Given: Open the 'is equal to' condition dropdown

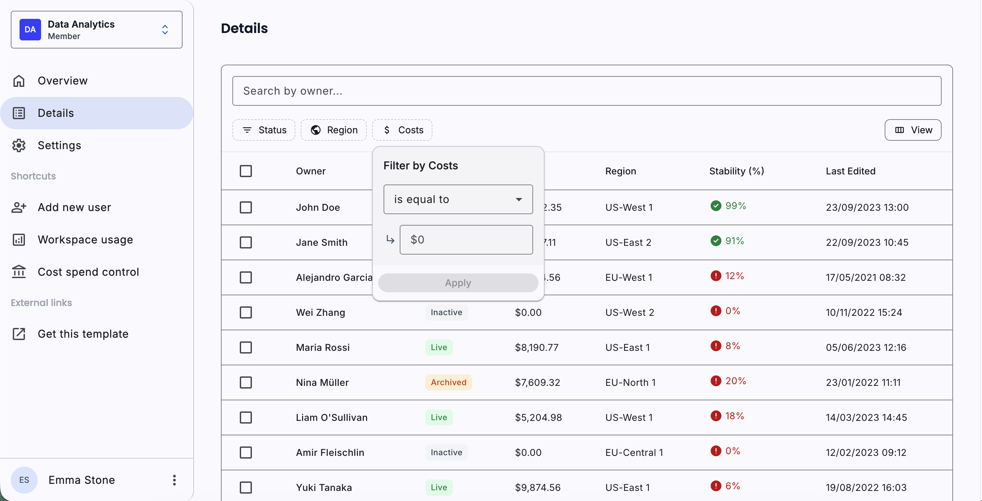Looking at the screenshot, I should point(458,199).
